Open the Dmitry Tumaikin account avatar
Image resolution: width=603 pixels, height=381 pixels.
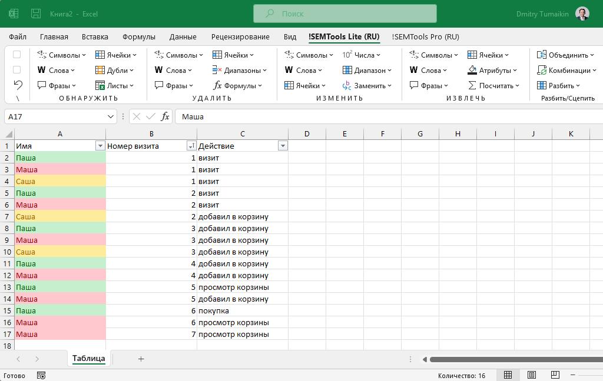(582, 14)
